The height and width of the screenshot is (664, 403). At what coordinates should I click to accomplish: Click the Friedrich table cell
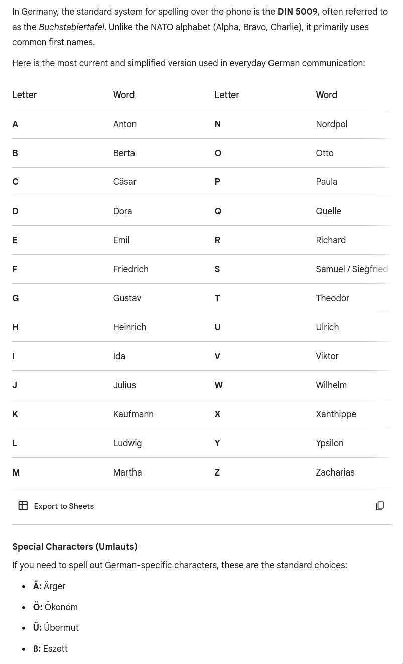[130, 269]
